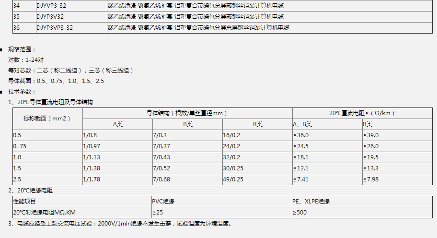Select the PE、XLPE绝缘 column header

[311, 201]
